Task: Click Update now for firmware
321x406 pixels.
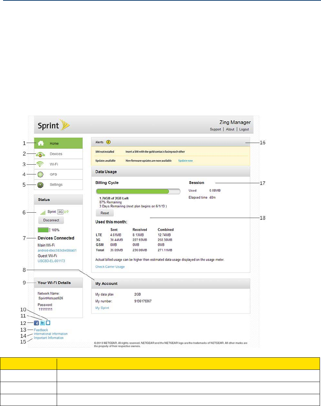Action: tap(186, 161)
